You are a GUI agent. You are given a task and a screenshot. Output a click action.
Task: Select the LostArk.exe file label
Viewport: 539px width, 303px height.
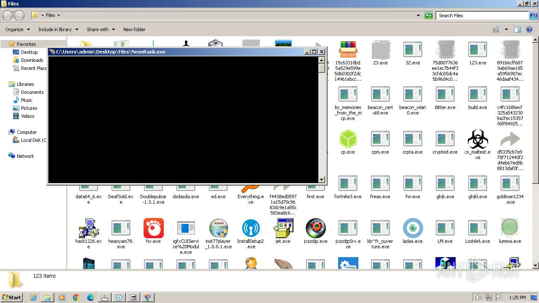pyautogui.click(x=478, y=241)
